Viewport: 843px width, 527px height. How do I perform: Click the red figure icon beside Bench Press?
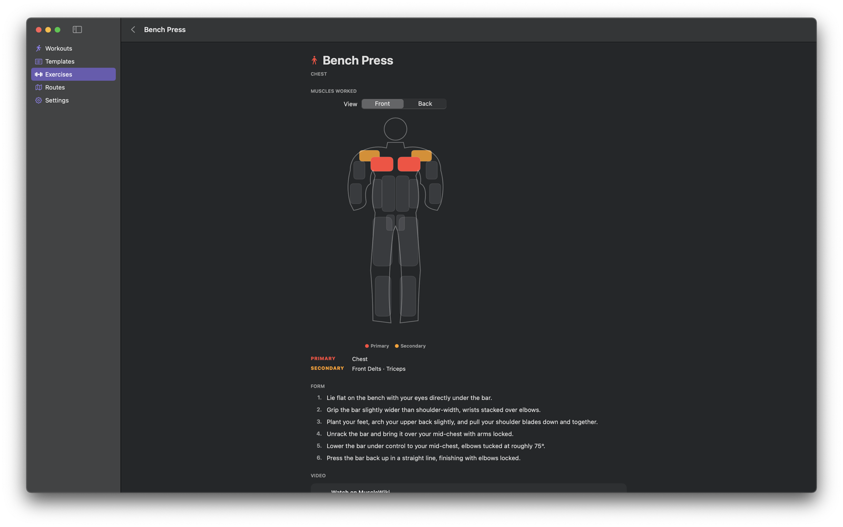tap(315, 61)
